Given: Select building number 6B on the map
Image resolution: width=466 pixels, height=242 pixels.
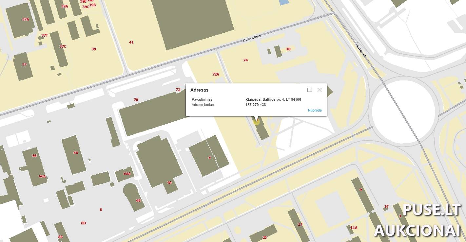Looking at the screenshot, I should [x=138, y=200].
